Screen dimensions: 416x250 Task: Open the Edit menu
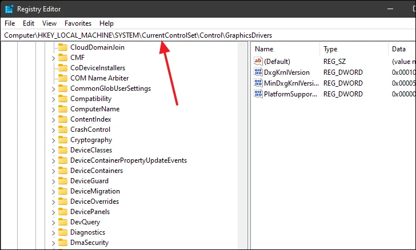click(x=29, y=23)
